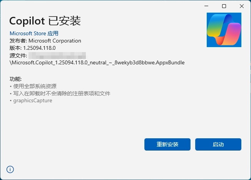251x180 pixels.
Task: Click the 源文件 label
Action: [18, 55]
